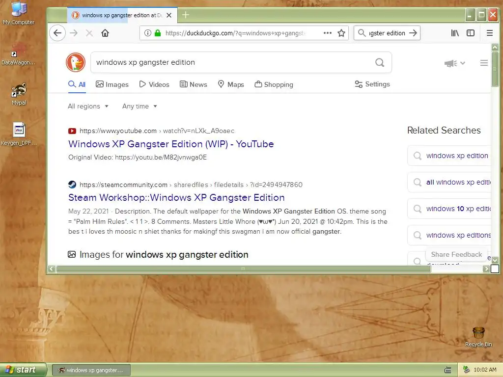The height and width of the screenshot is (377, 503).
Task: Click the horizontal scrollbar right arrow
Action: coord(486,269)
